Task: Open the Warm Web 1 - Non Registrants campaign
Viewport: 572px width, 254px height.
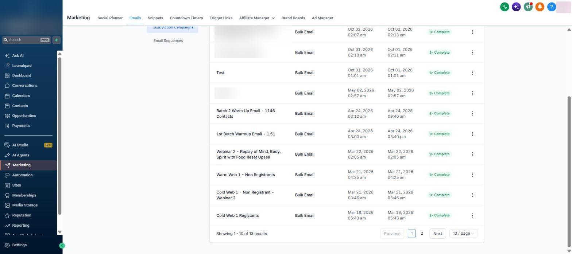Action: [x=246, y=175]
